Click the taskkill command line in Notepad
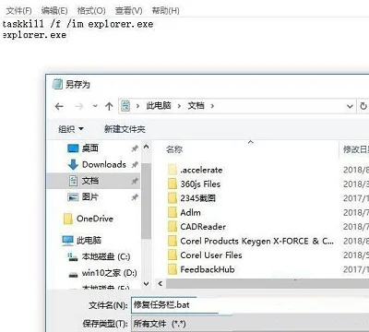 [x=77, y=24]
